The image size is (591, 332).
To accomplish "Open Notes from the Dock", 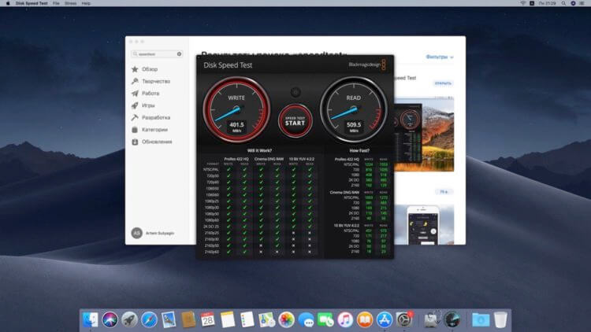I will pos(228,320).
